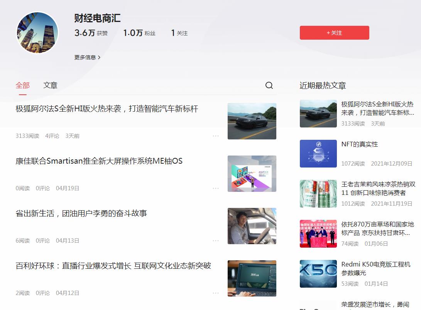Image resolution: width=421 pixels, height=310 pixels.
Task: Click the 1.0万 粉丝 count
Action: pos(139,33)
